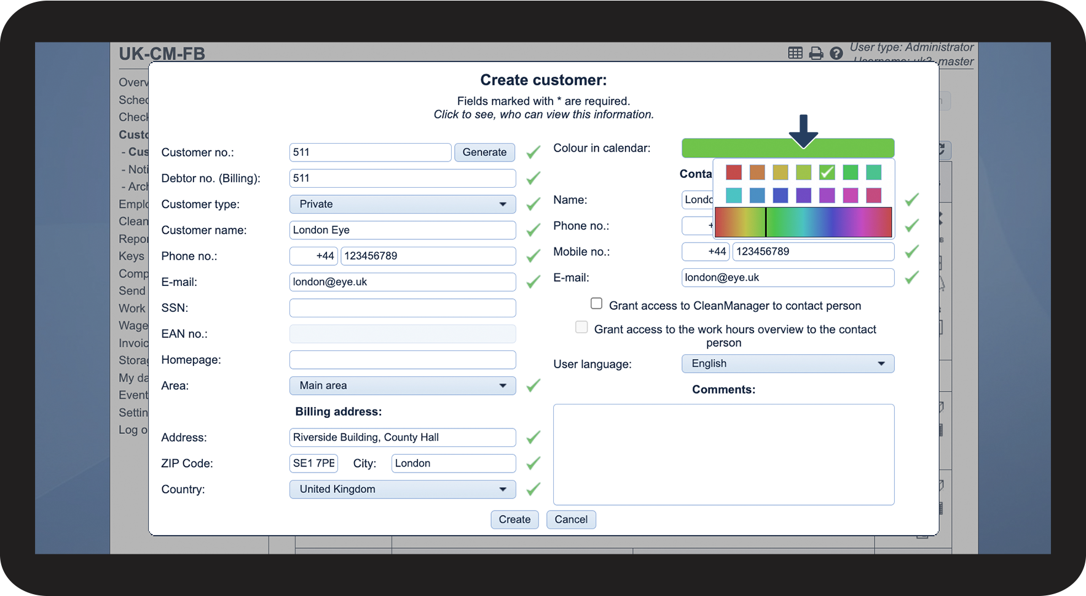Click the 'who can view this information' link
The image size is (1086, 596).
click(x=544, y=114)
